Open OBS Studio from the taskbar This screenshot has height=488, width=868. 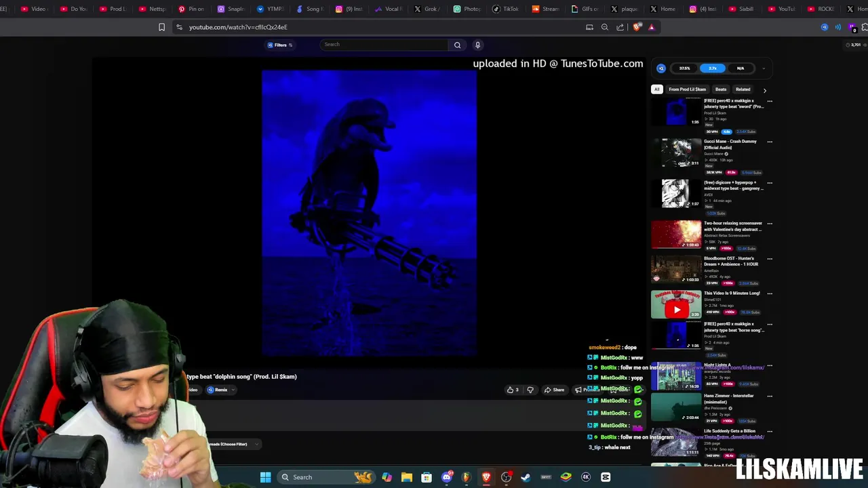click(506, 477)
